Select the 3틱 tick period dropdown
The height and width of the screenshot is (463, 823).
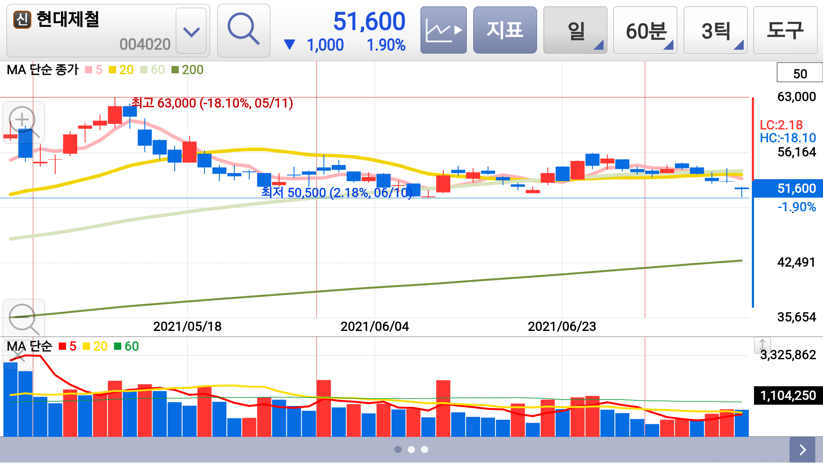point(715,30)
